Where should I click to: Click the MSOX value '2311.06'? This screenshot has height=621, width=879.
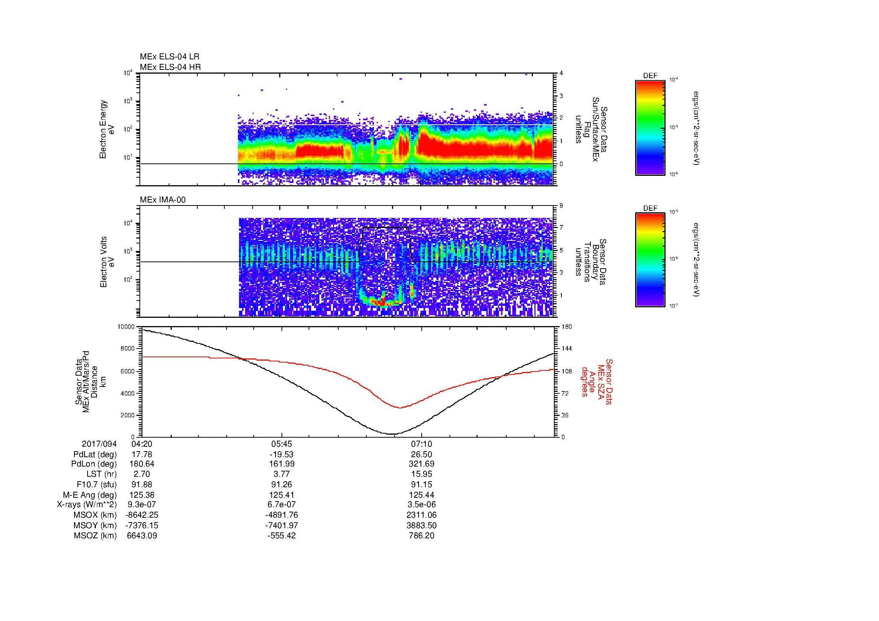tap(422, 515)
